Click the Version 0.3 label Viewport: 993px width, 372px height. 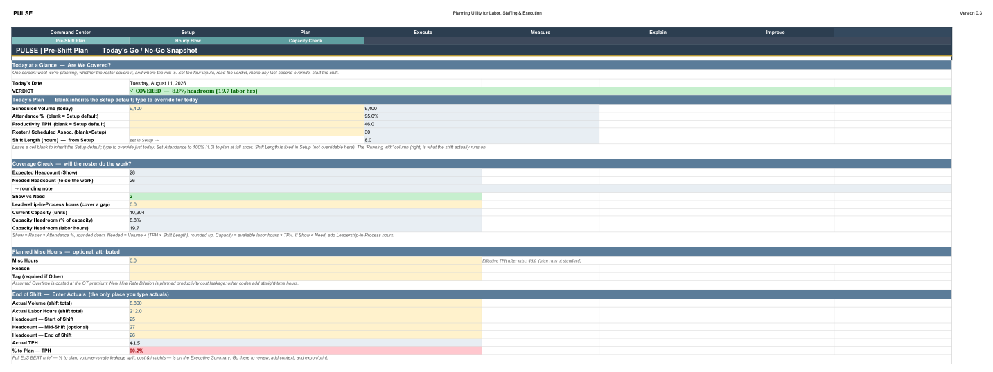(x=970, y=13)
